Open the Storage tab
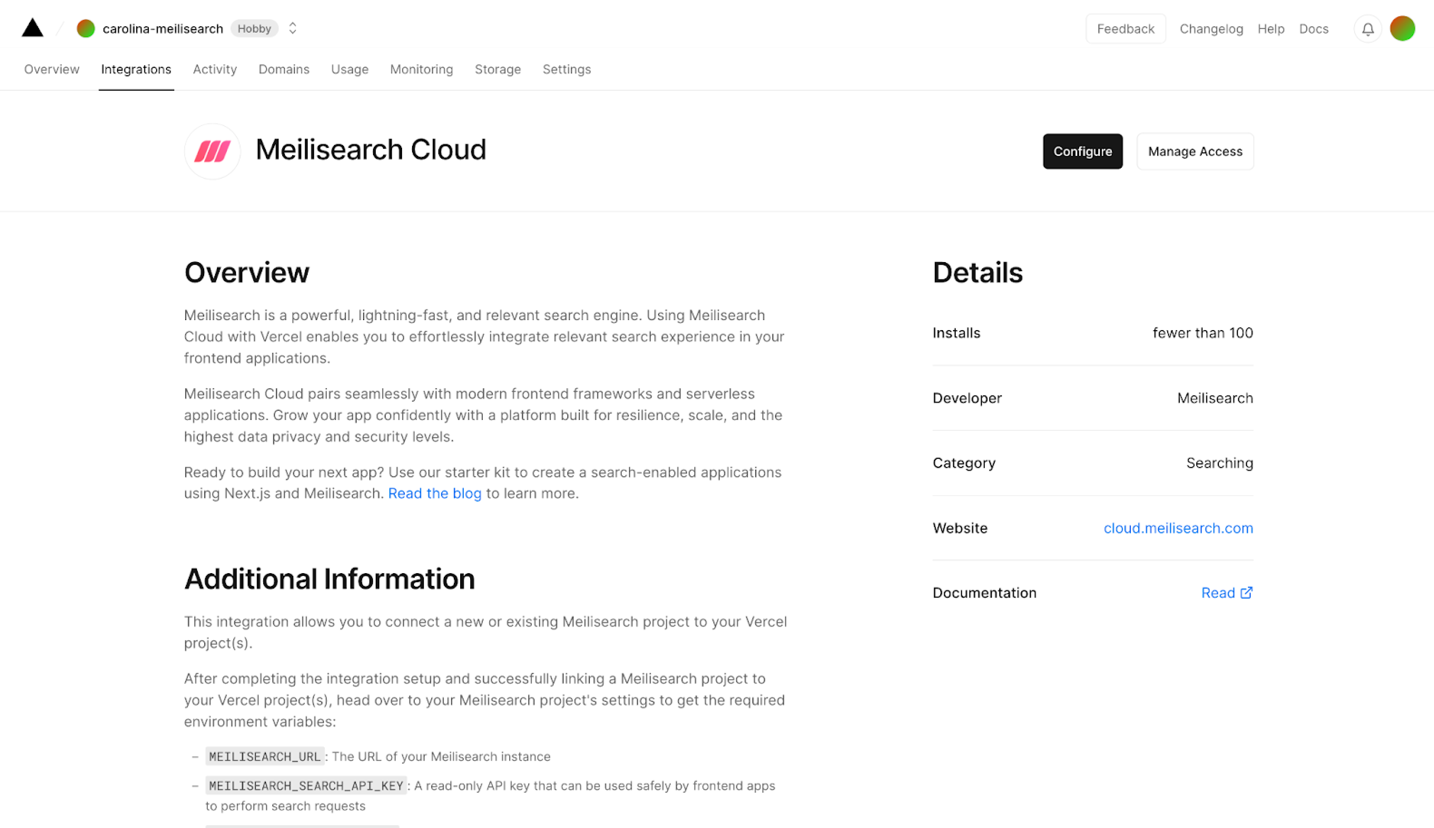The width and height of the screenshot is (1434, 828). (497, 69)
